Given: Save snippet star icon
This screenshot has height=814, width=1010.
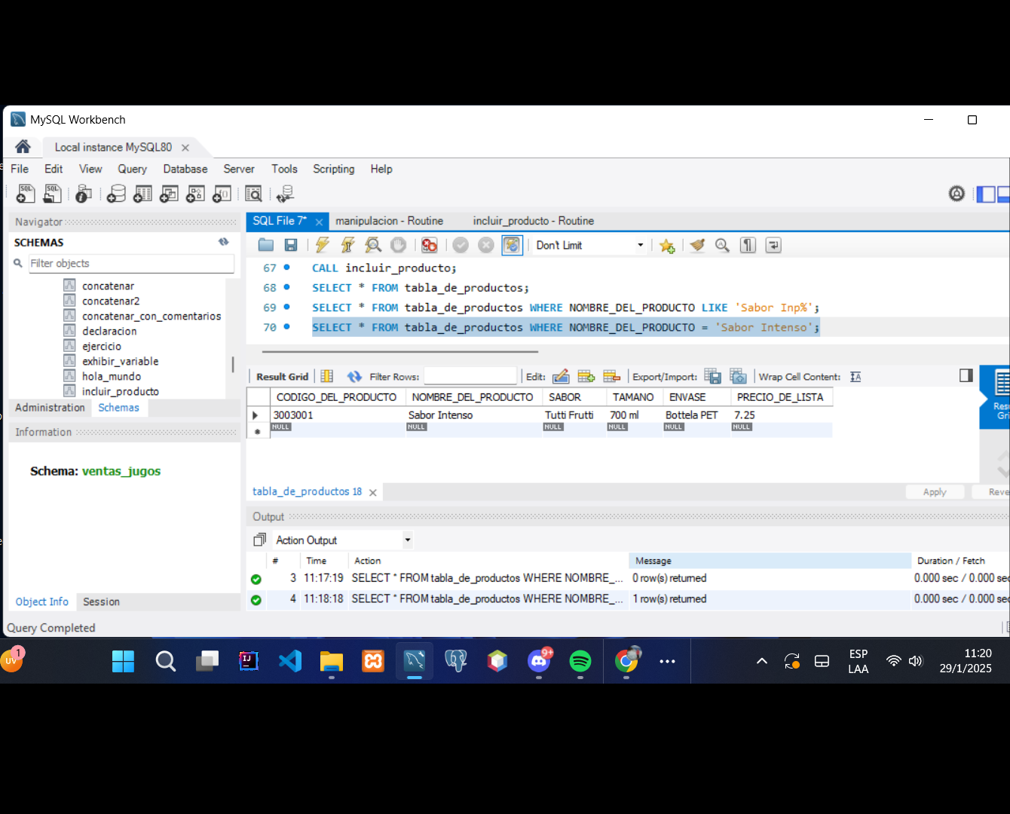Looking at the screenshot, I should 667,246.
